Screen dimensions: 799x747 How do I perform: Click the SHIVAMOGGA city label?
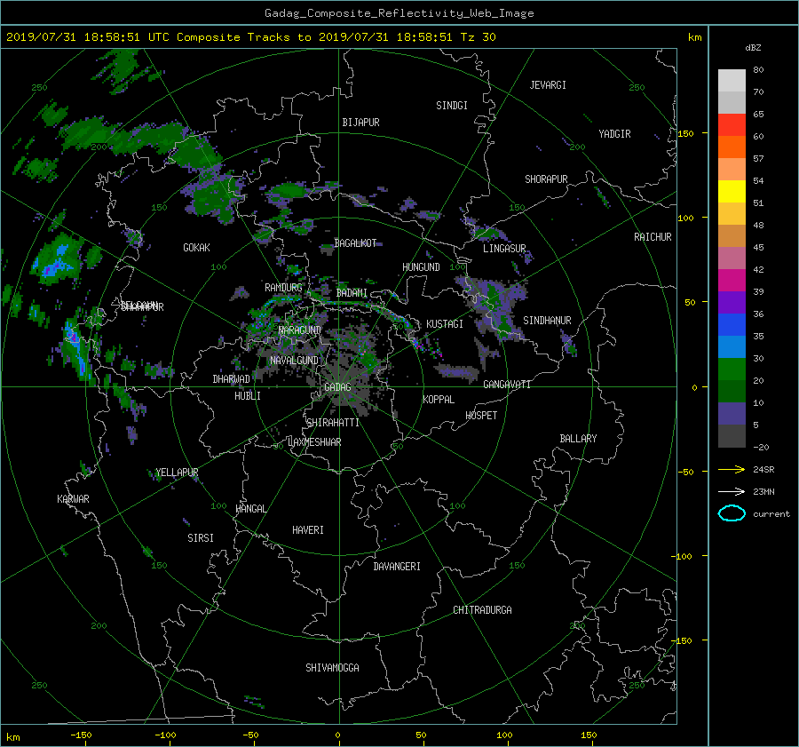[x=332, y=668]
